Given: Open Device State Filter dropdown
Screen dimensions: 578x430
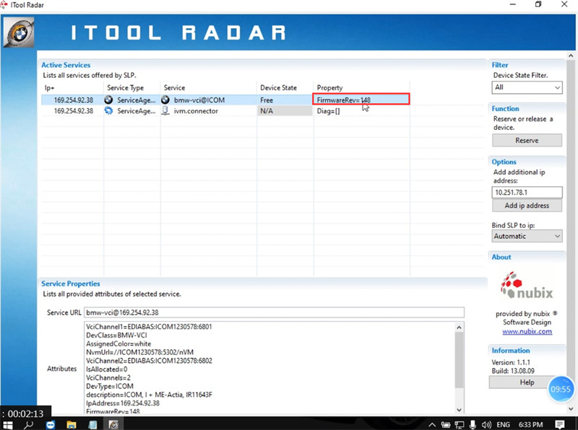Looking at the screenshot, I should click(x=527, y=87).
